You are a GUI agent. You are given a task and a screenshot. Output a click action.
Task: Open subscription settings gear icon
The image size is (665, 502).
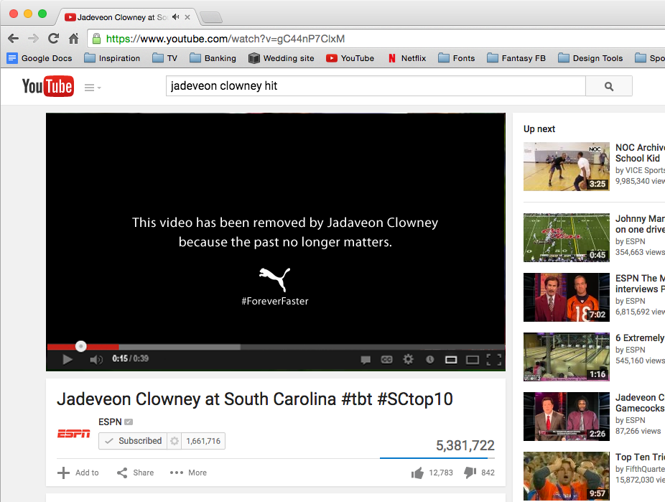point(175,441)
